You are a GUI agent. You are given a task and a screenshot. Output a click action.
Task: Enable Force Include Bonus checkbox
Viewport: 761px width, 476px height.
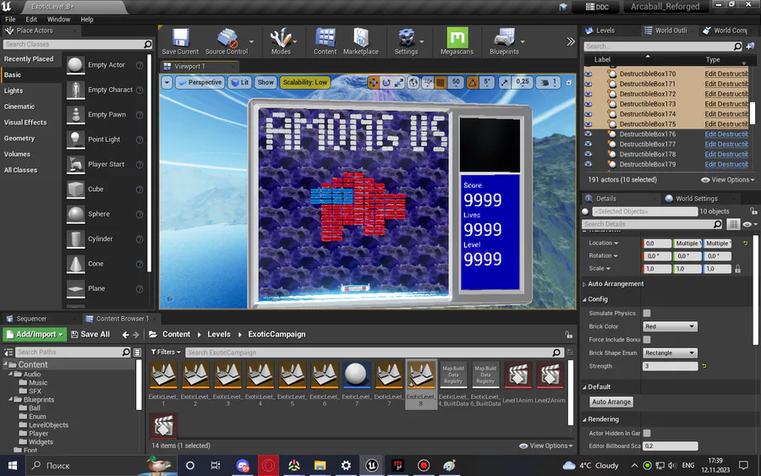click(647, 340)
